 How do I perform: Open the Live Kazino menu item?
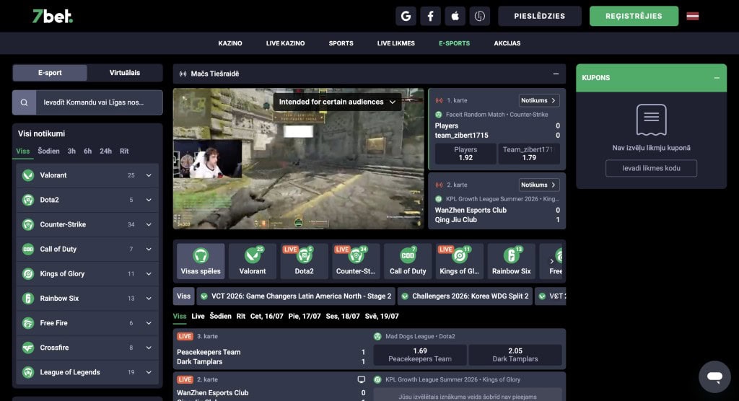pyautogui.click(x=285, y=43)
